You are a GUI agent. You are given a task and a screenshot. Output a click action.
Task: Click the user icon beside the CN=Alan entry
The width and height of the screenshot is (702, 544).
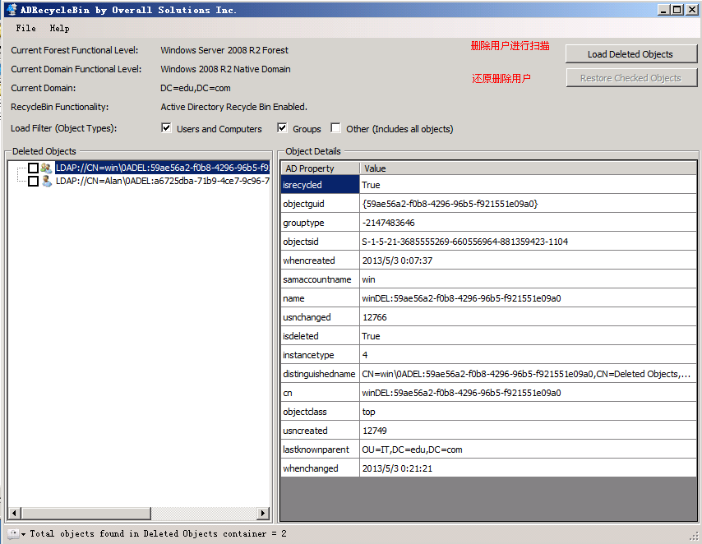pyautogui.click(x=46, y=181)
